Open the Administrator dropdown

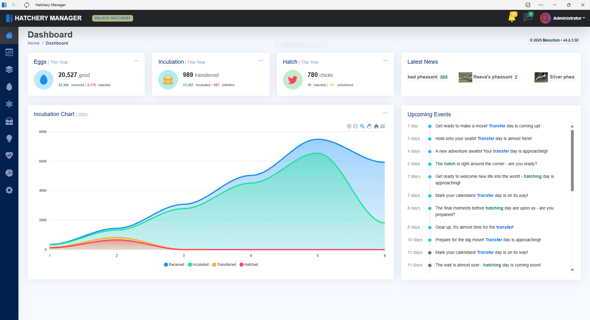[x=568, y=18]
